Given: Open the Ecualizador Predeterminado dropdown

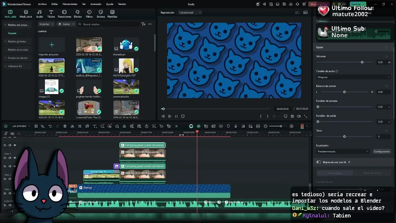Looking at the screenshot, I should tap(343, 151).
